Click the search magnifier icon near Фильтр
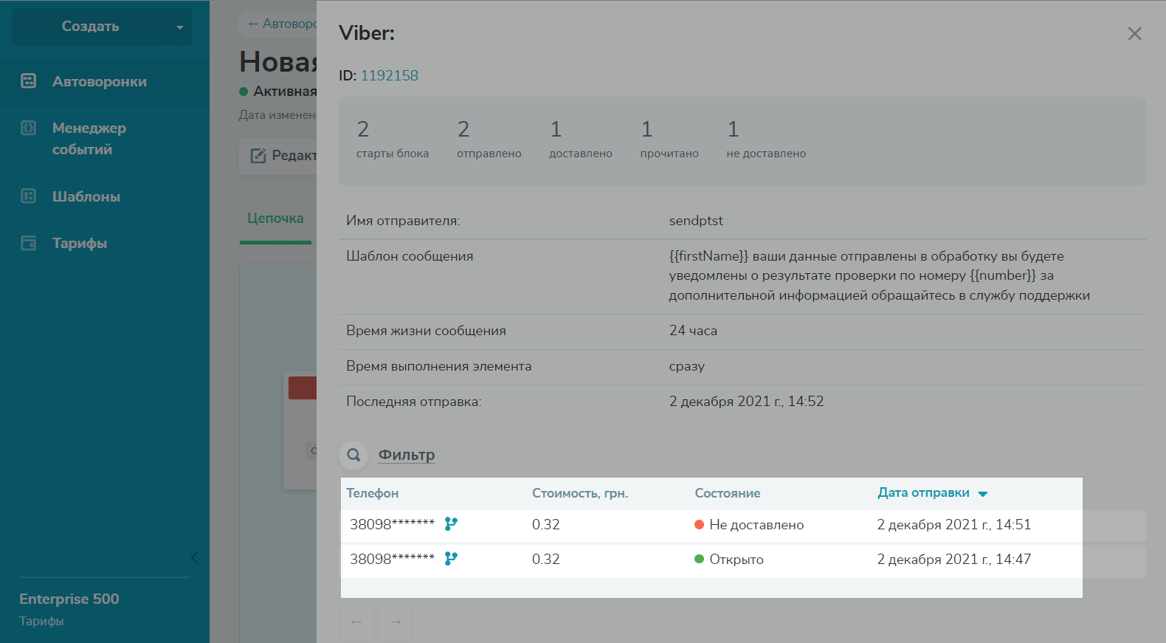This screenshot has height=643, width=1166. click(x=353, y=455)
